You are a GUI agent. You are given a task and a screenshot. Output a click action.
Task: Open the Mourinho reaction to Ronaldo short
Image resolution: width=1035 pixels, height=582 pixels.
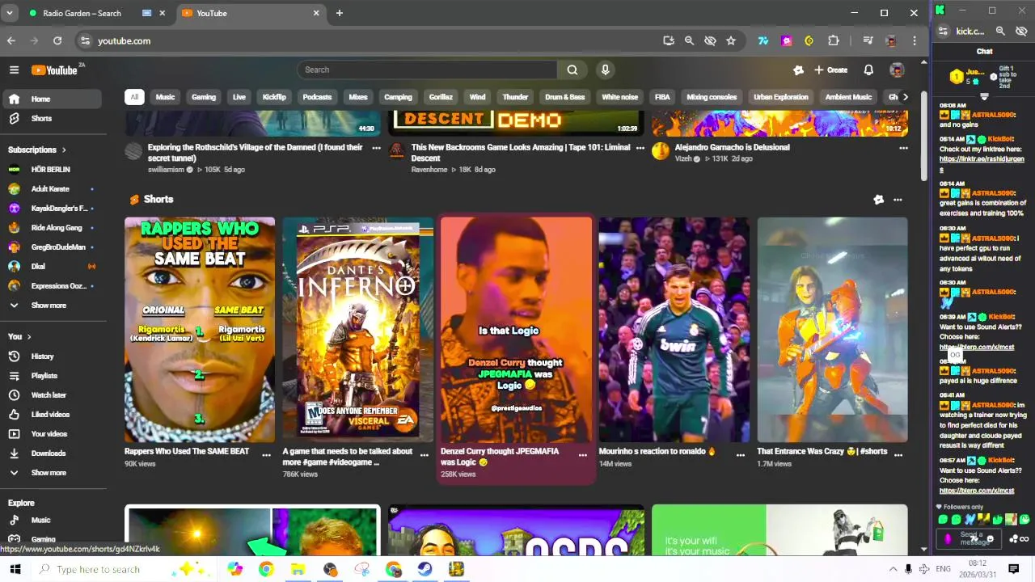tap(674, 330)
